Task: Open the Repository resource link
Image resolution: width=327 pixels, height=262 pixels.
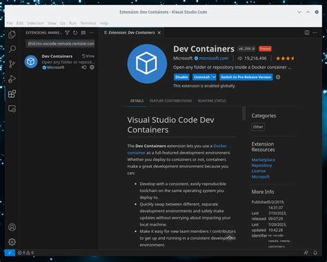Action: pyautogui.click(x=261, y=165)
